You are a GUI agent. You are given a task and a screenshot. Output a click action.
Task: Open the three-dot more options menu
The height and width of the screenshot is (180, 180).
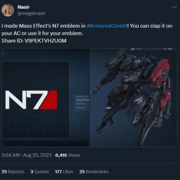coord(174,7)
